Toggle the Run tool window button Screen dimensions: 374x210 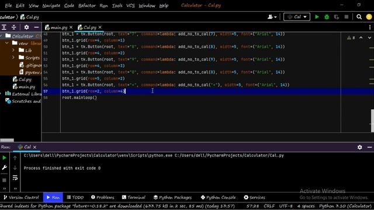pos(53,197)
